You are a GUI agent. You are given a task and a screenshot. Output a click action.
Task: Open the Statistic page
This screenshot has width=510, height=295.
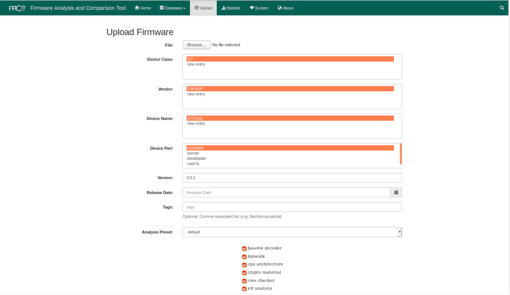231,8
